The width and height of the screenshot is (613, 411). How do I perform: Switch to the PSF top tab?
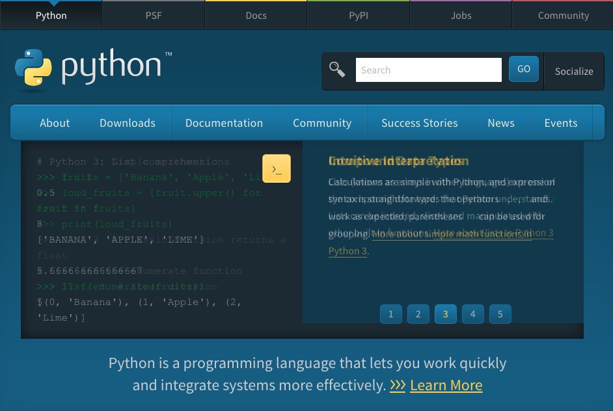(154, 16)
